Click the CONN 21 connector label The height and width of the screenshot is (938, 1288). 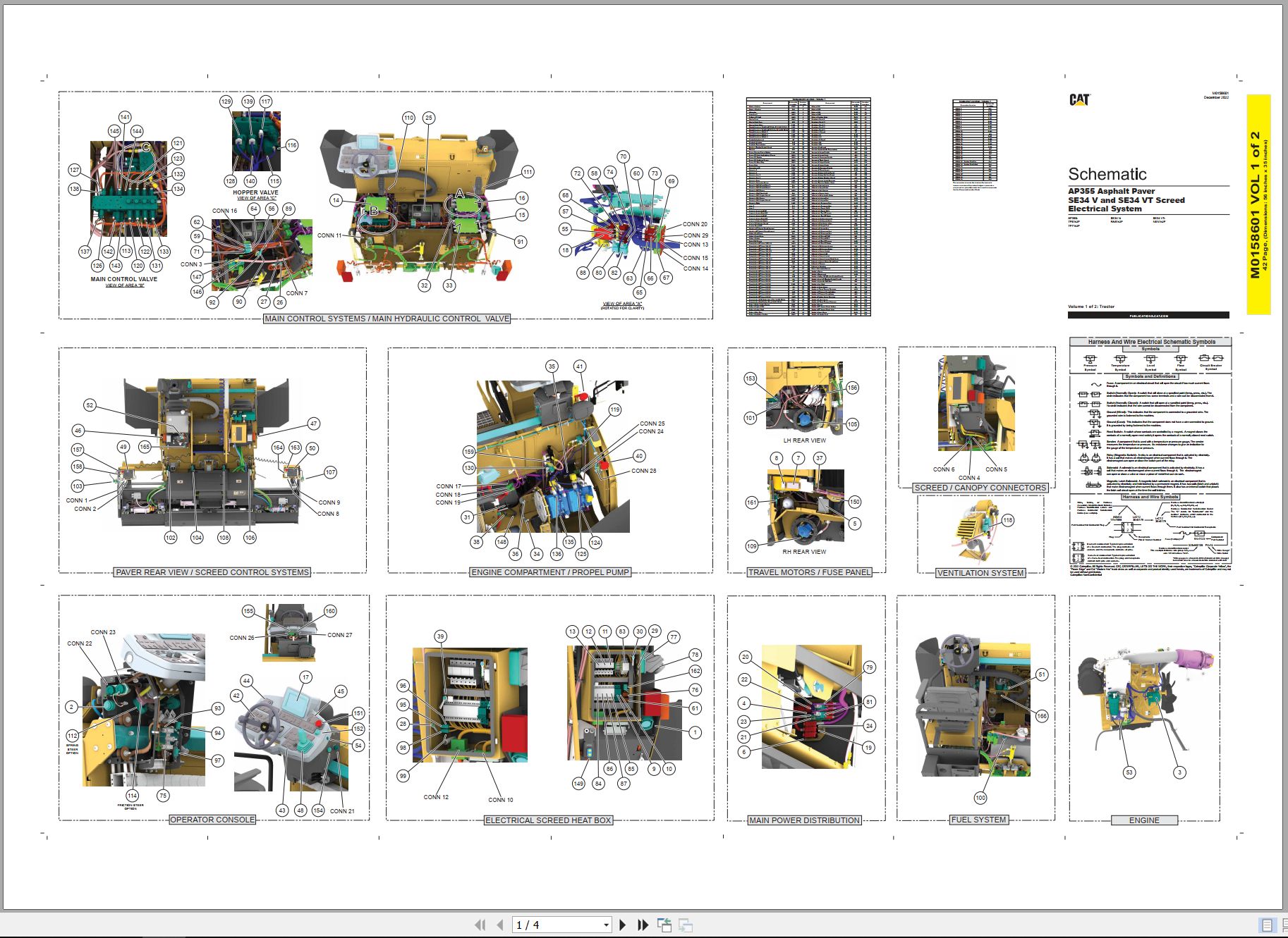(343, 811)
